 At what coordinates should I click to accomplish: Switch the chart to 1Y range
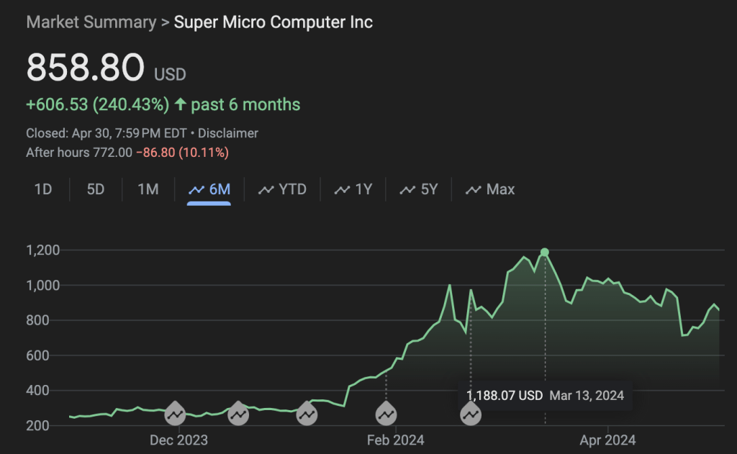click(x=353, y=190)
